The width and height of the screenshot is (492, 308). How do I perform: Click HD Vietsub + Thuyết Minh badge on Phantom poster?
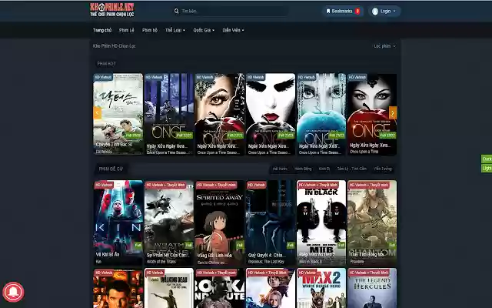369,185
